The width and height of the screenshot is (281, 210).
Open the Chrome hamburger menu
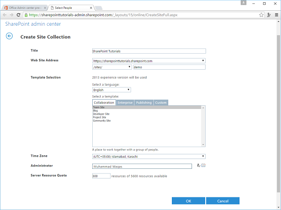pos(276,14)
